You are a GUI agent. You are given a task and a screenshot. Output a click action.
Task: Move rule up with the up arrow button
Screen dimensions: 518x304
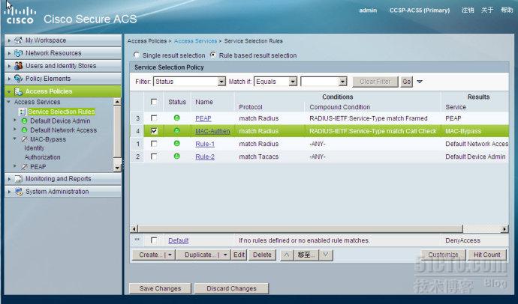pos(287,255)
